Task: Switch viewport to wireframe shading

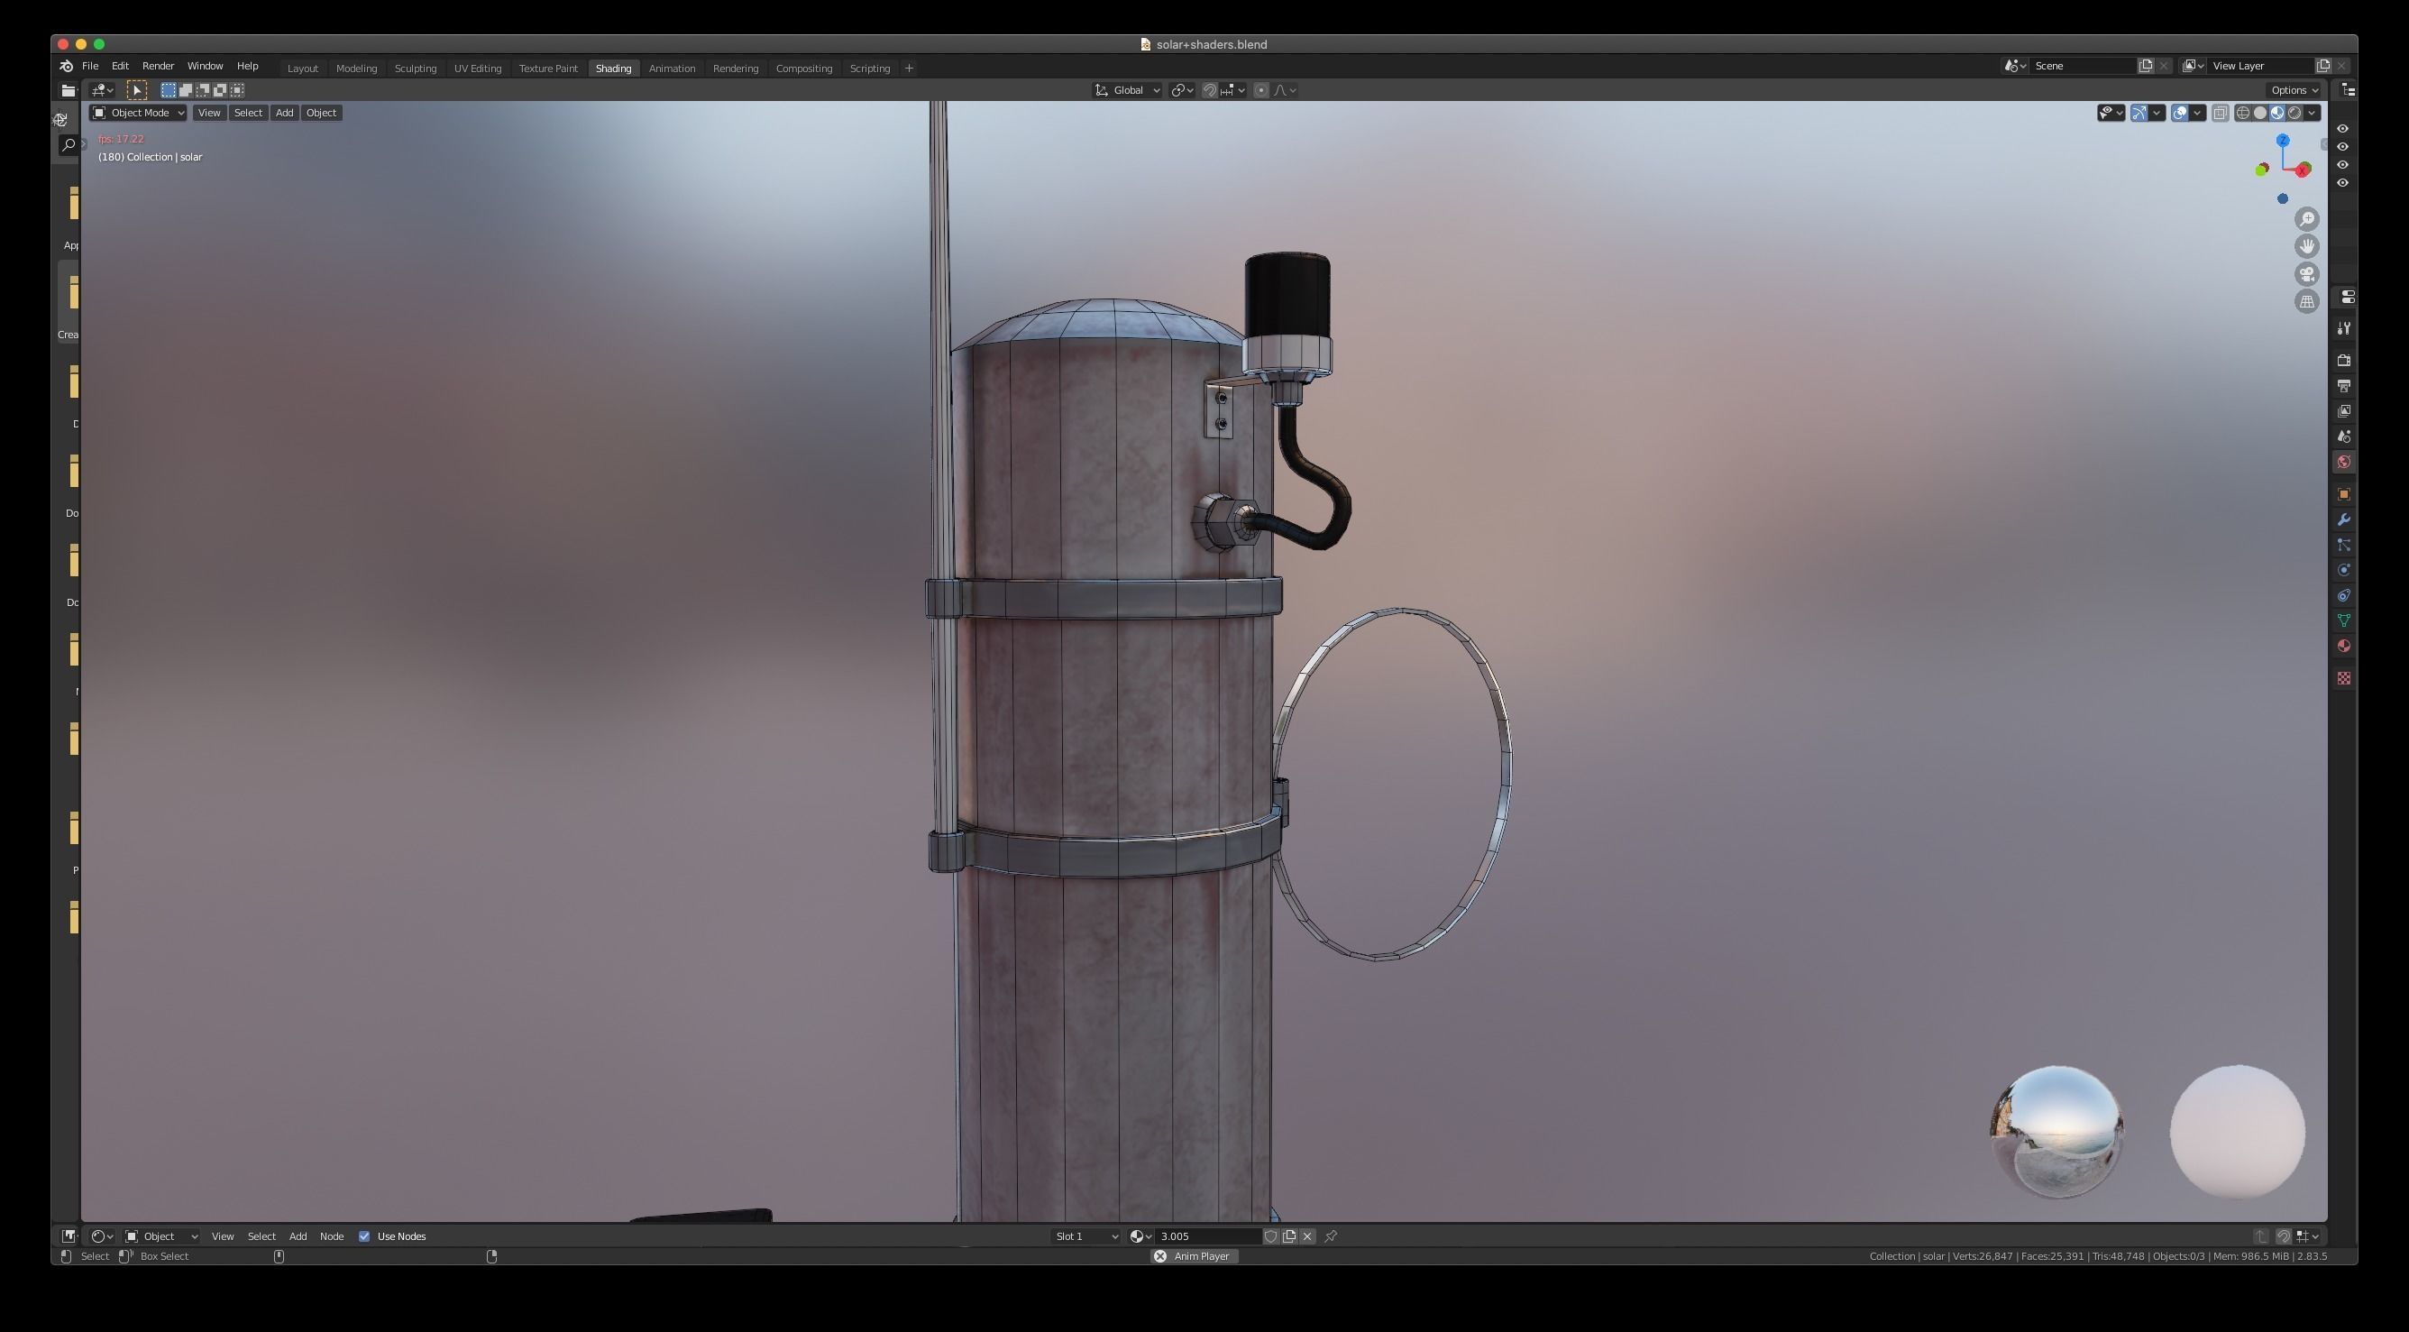Action: [2242, 114]
